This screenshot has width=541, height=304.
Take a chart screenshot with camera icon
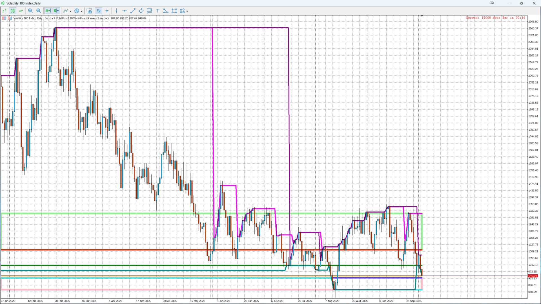pos(89,11)
